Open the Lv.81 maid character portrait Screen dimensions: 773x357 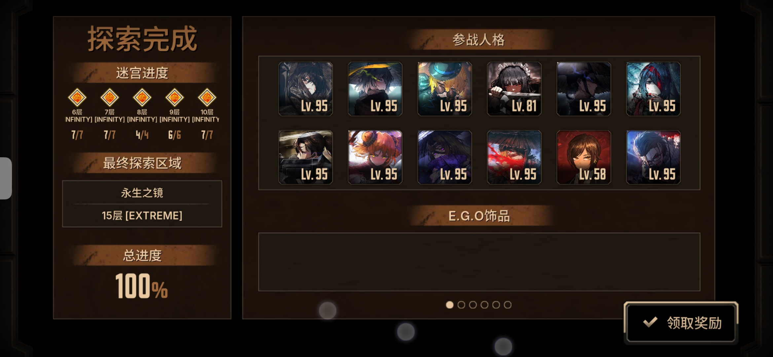[x=514, y=89]
